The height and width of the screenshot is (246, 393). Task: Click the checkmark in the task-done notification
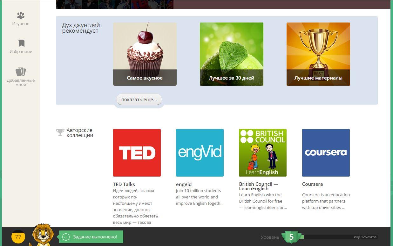(66, 237)
